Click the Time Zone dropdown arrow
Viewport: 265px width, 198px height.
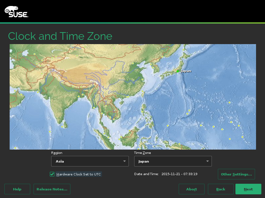tap(208, 161)
